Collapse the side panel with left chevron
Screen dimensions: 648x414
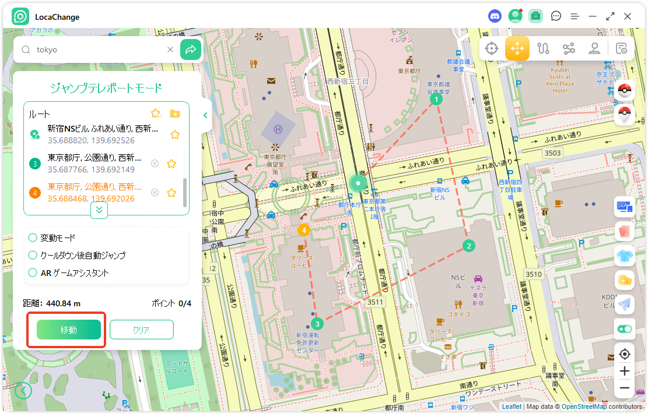point(205,115)
